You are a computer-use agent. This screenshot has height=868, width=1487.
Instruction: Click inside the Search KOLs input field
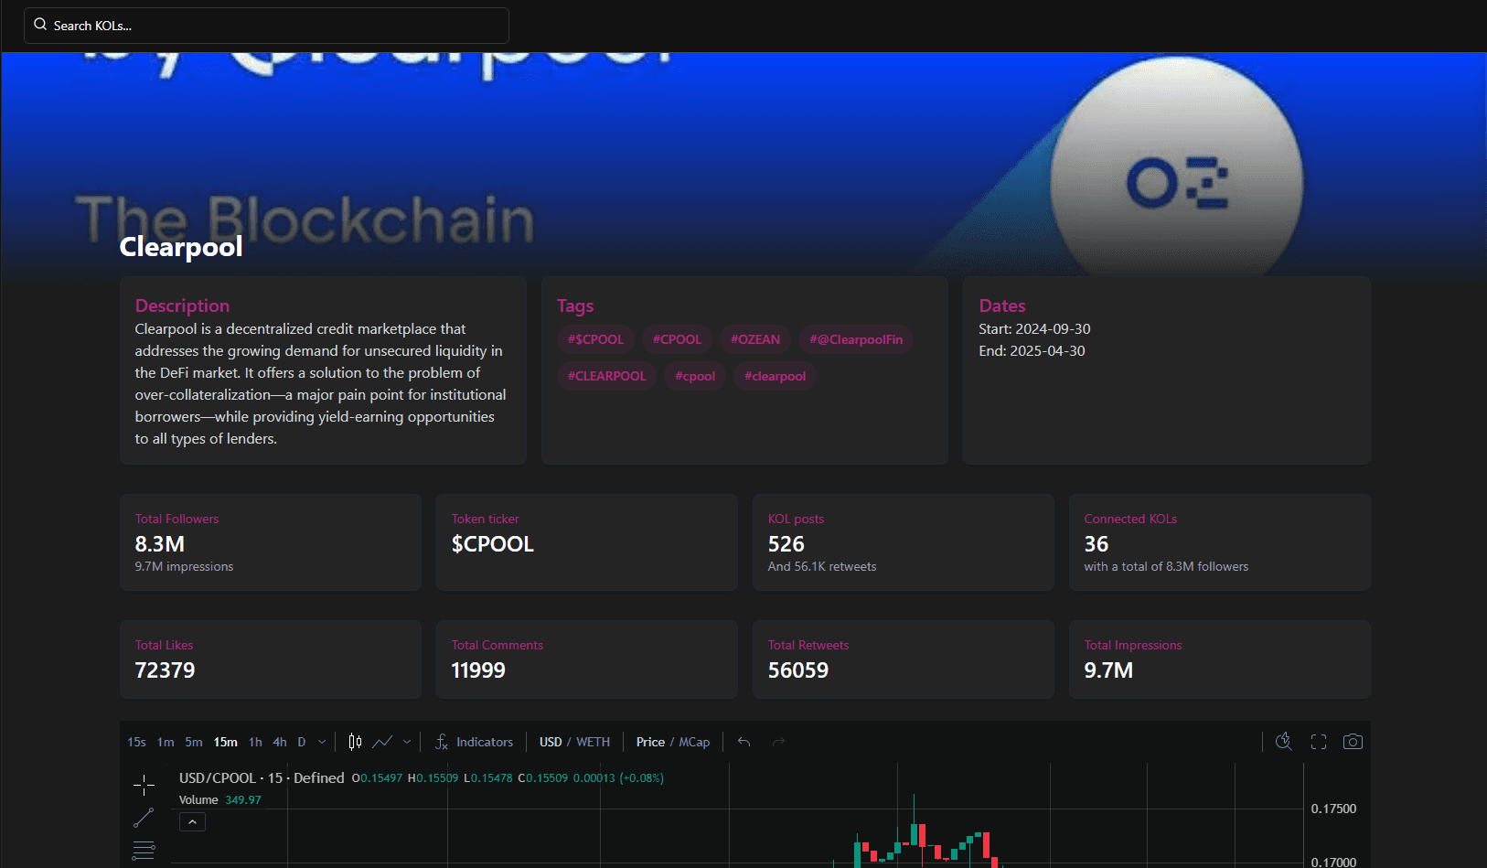pos(265,25)
